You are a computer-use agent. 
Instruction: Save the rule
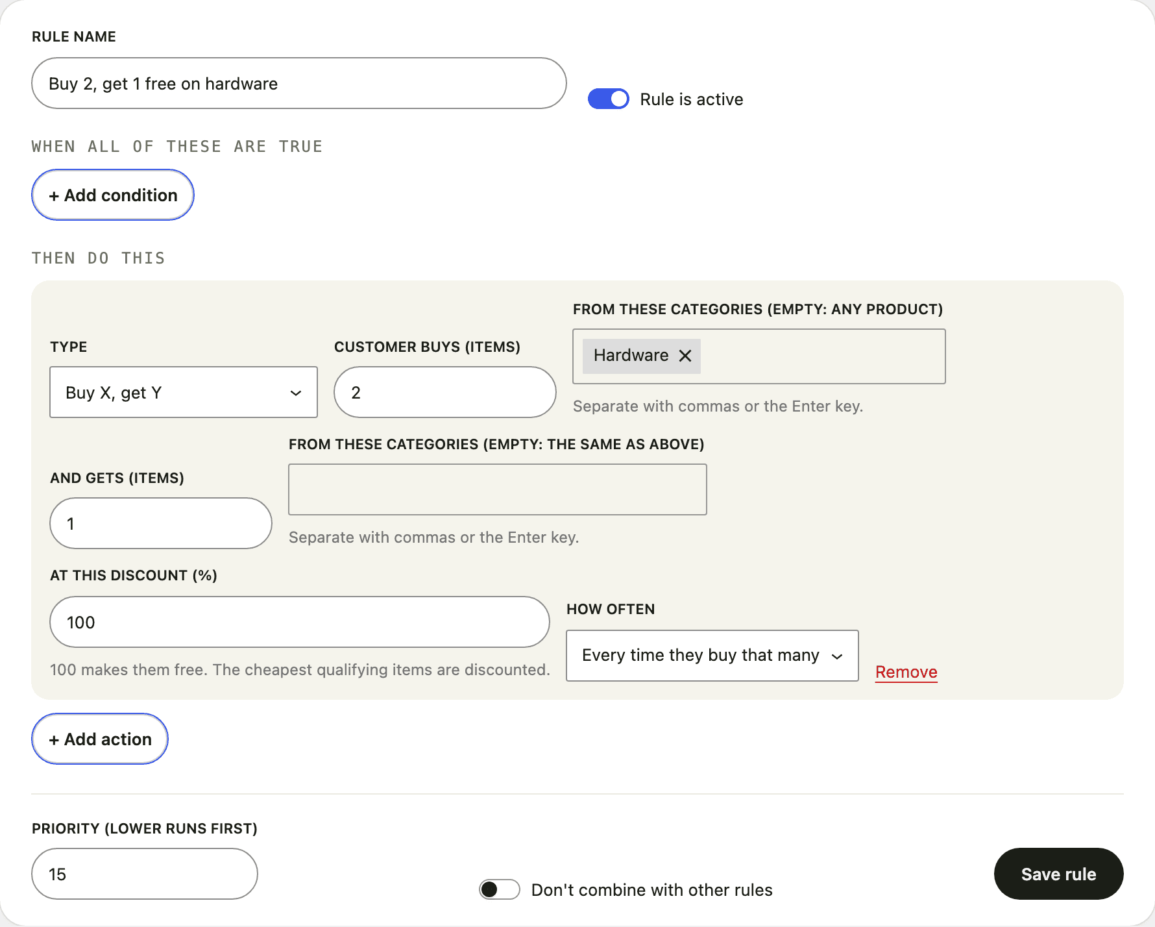[x=1058, y=874]
